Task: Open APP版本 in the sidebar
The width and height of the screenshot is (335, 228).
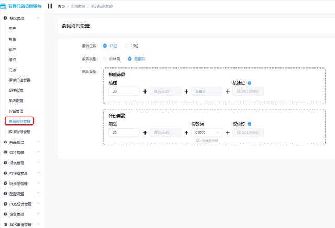Action: pyautogui.click(x=16, y=90)
